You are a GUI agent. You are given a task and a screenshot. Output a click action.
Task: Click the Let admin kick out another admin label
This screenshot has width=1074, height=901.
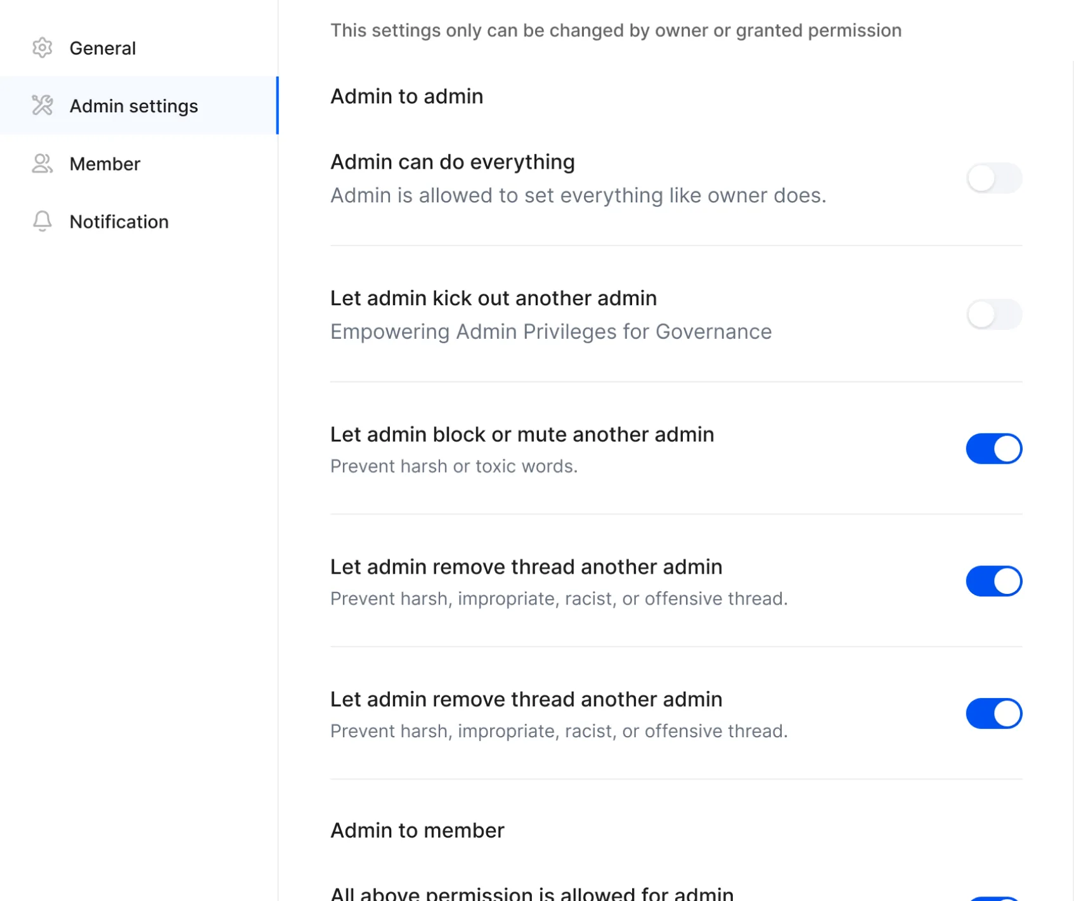(x=493, y=298)
